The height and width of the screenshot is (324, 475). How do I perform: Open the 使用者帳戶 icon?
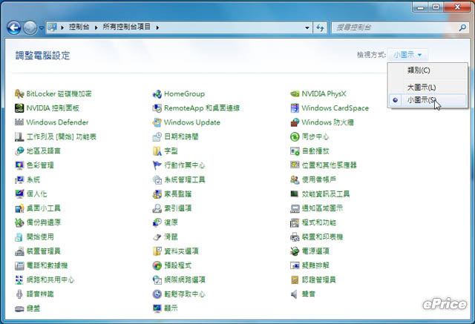click(295, 179)
